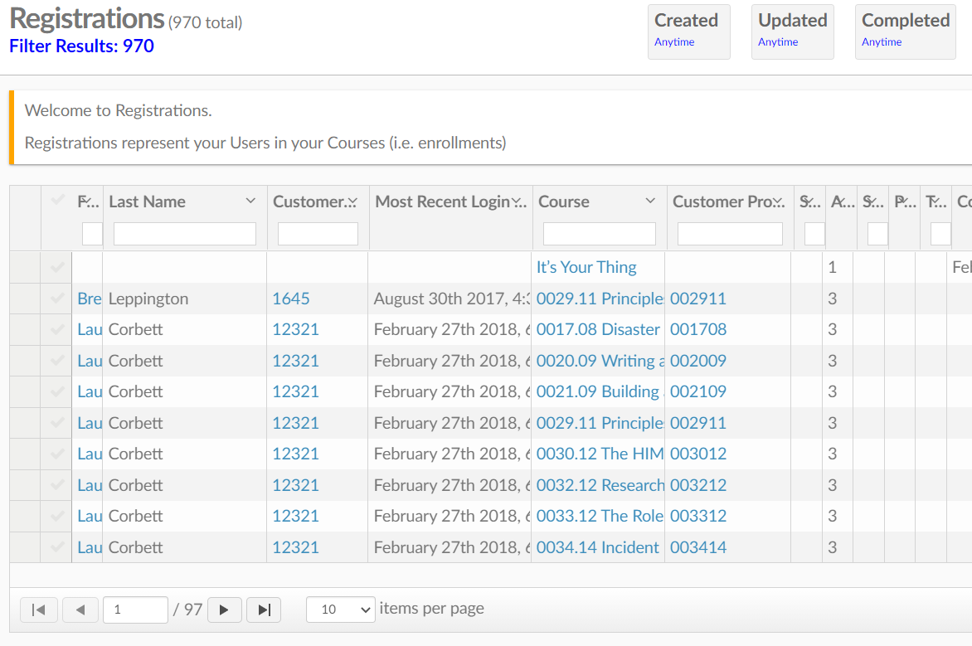Select row checkmark for 0034.14 Incident
This screenshot has width=972, height=646.
57,546
